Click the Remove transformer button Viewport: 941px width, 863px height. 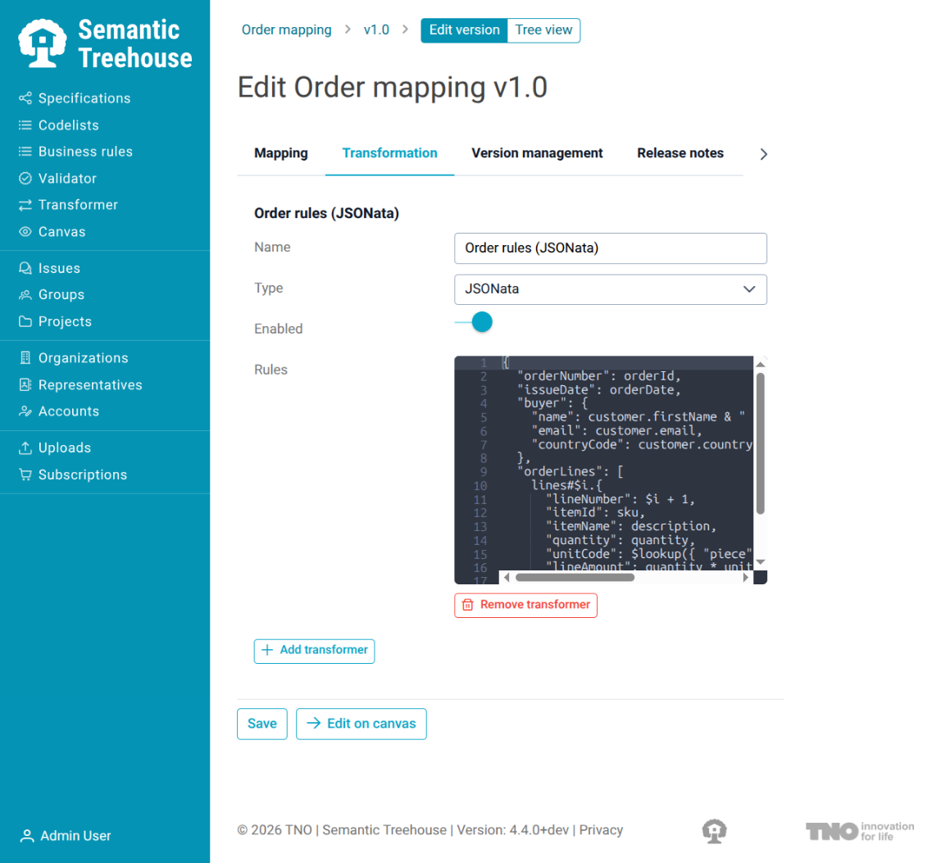point(525,605)
